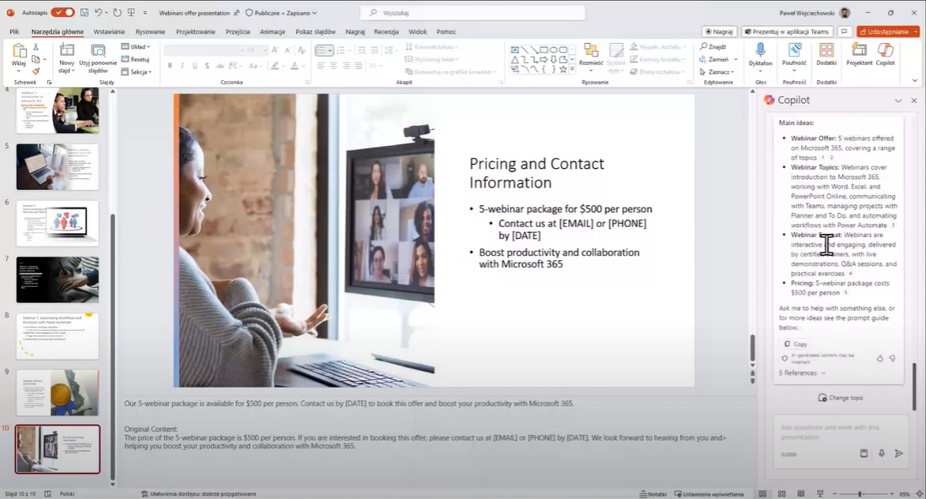This screenshot has height=499, width=926.
Task: Select slide 5 thumbnail
Action: (57, 166)
